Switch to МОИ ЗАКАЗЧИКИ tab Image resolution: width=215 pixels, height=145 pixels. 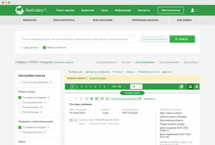[x=102, y=20]
